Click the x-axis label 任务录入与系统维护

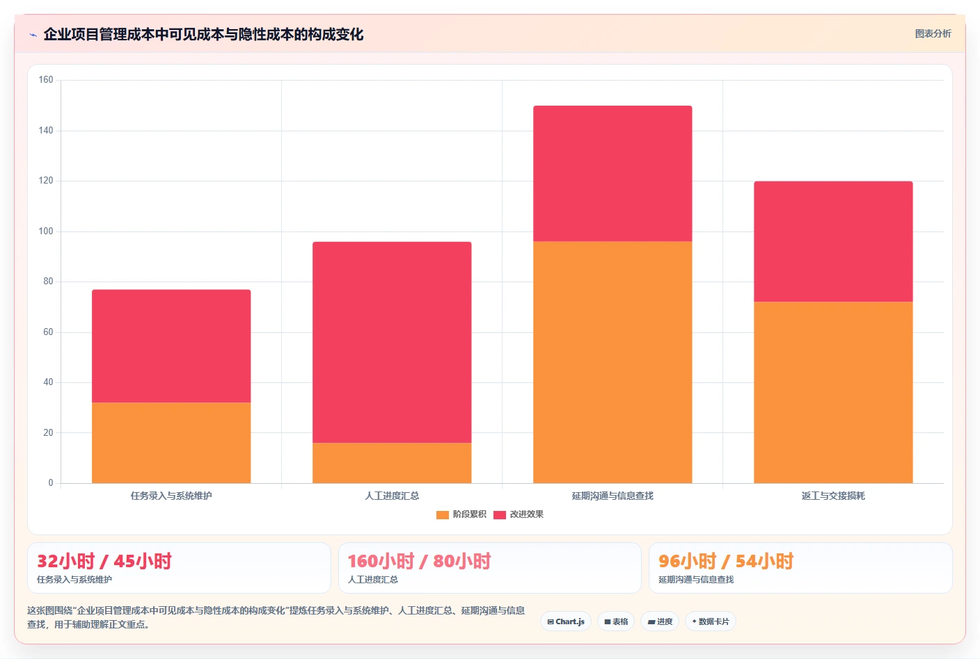[171, 496]
